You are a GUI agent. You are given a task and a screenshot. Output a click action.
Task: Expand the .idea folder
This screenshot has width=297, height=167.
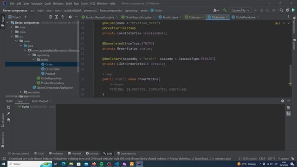(12, 27)
